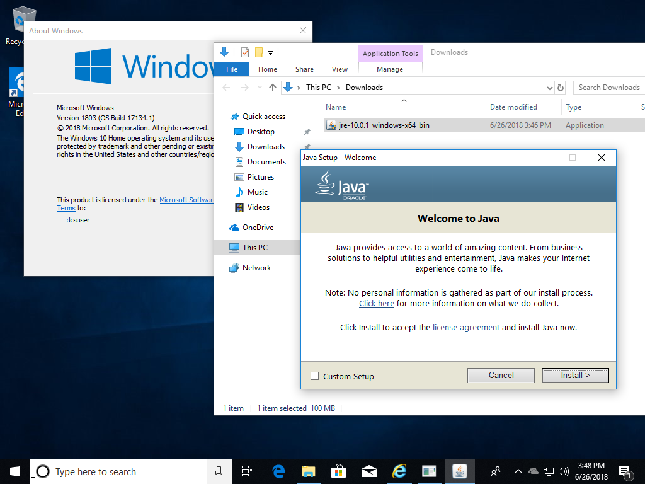The width and height of the screenshot is (645, 484).
Task: Switch to the Share ribbon tab
Action: tap(304, 69)
